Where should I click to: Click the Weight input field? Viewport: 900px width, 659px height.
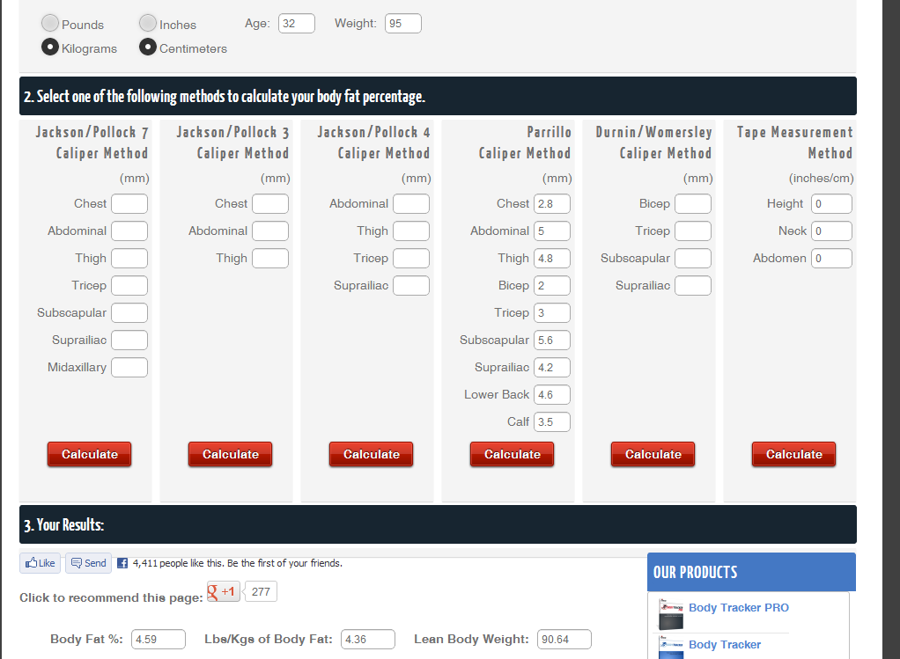tap(403, 24)
